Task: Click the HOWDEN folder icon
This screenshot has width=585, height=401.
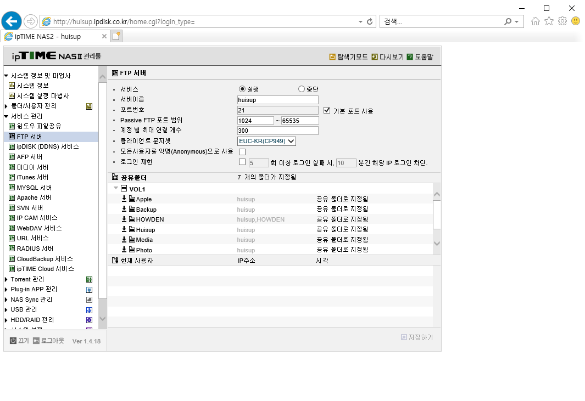Action: tap(132, 219)
